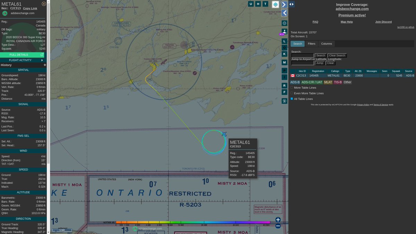Toggle the H map button

(258, 4)
